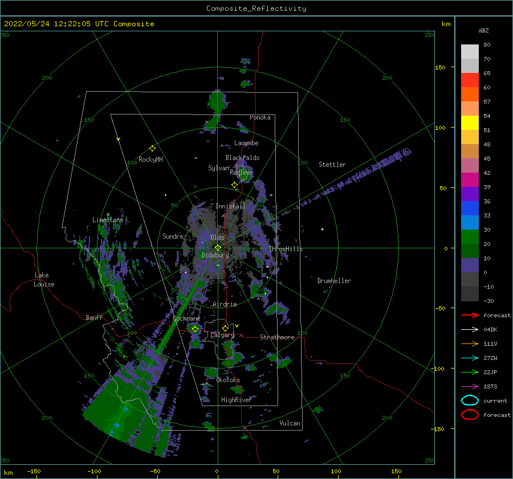Viewport: 513px width, 479px height.
Task: Pick the purple 36-39 dBZ swatch
Action: pyautogui.click(x=470, y=194)
